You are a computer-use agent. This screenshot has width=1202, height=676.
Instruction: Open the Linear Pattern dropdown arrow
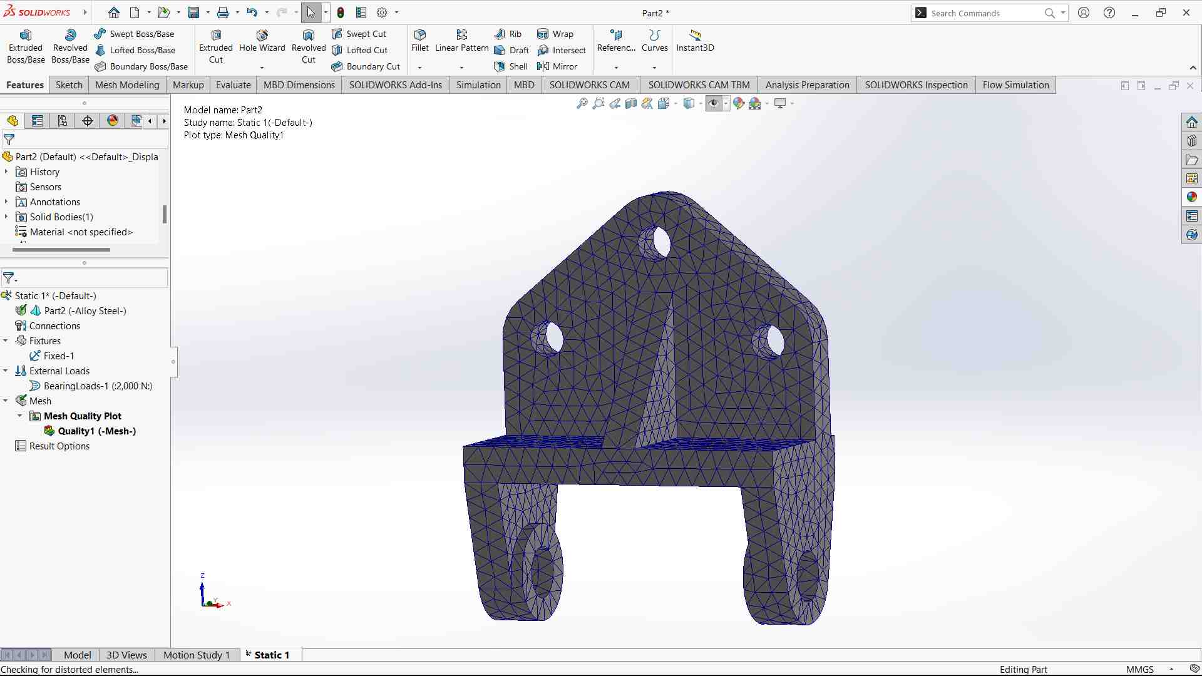pyautogui.click(x=461, y=68)
